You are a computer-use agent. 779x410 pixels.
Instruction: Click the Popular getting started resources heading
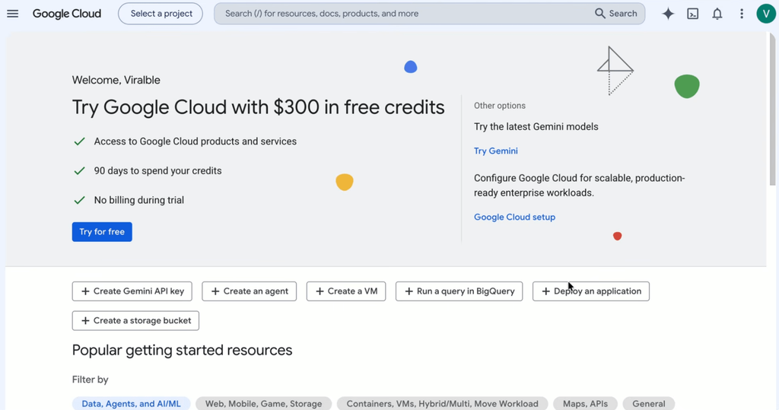182,351
